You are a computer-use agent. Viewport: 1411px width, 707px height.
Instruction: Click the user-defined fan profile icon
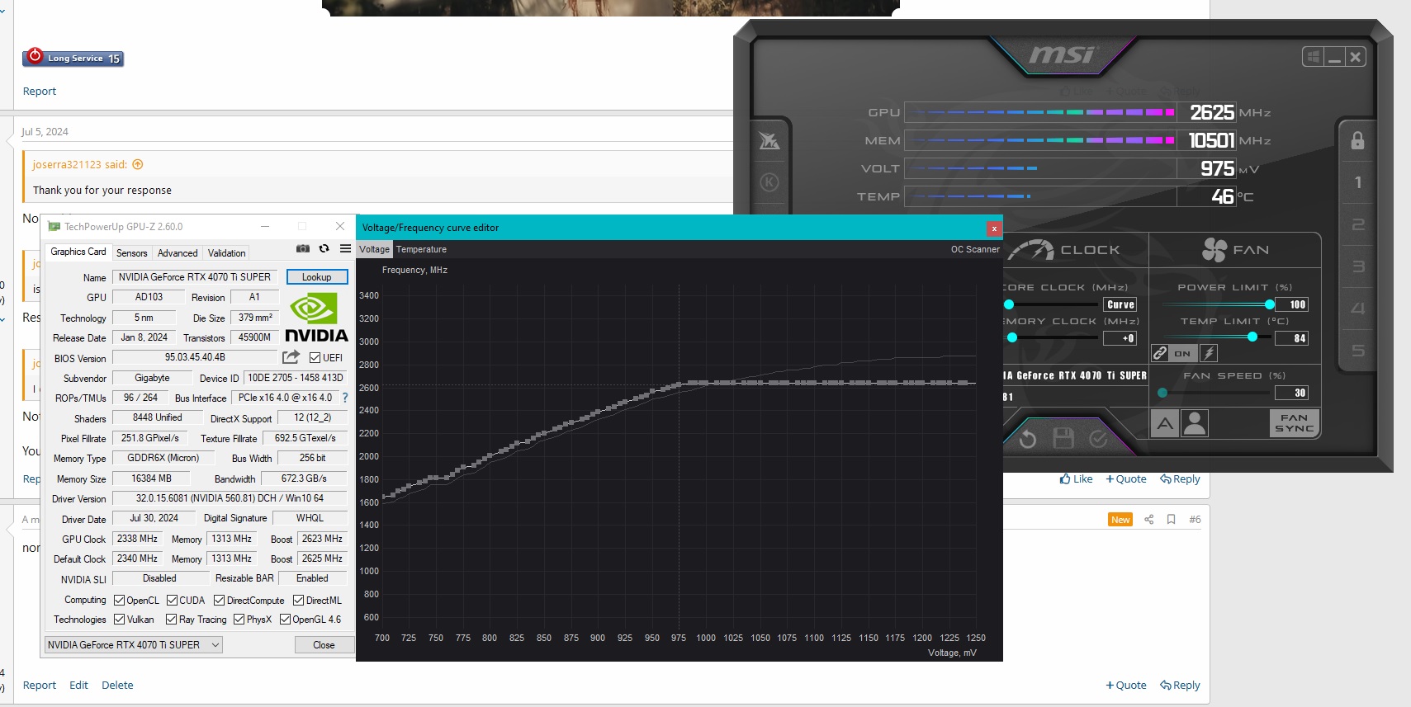[1194, 424]
